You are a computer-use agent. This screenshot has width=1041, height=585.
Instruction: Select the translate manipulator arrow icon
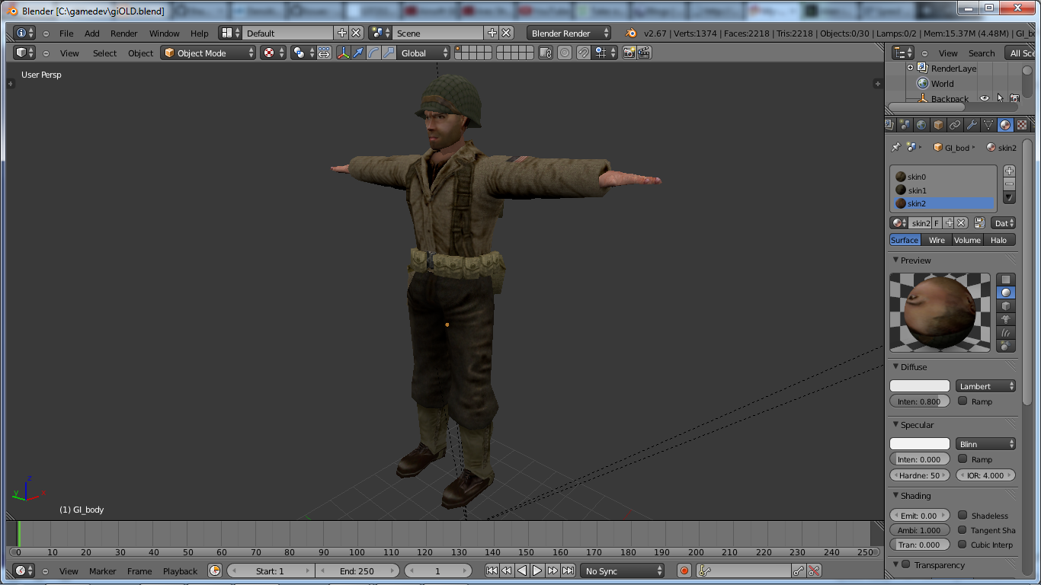pos(357,53)
